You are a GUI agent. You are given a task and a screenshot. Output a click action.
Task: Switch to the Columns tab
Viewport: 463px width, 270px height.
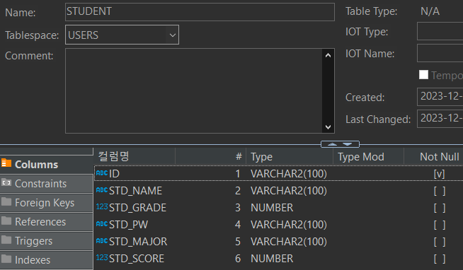(46, 165)
